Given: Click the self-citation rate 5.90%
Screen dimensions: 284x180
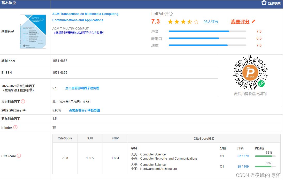Looking at the screenshot, I should (x=57, y=110).
